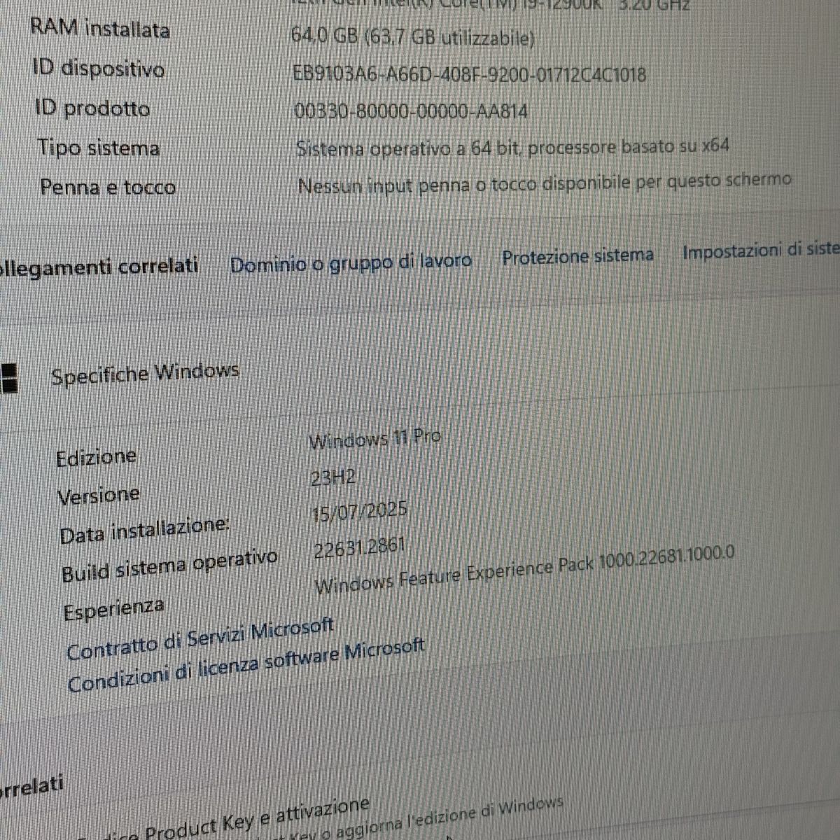Viewport: 840px width, 840px height.
Task: Click the Windows logo beside Specifiche Windows
Action: (x=8, y=379)
